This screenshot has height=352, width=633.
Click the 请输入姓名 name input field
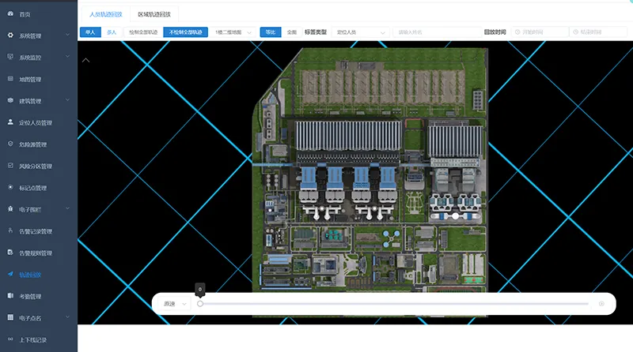[x=437, y=32]
